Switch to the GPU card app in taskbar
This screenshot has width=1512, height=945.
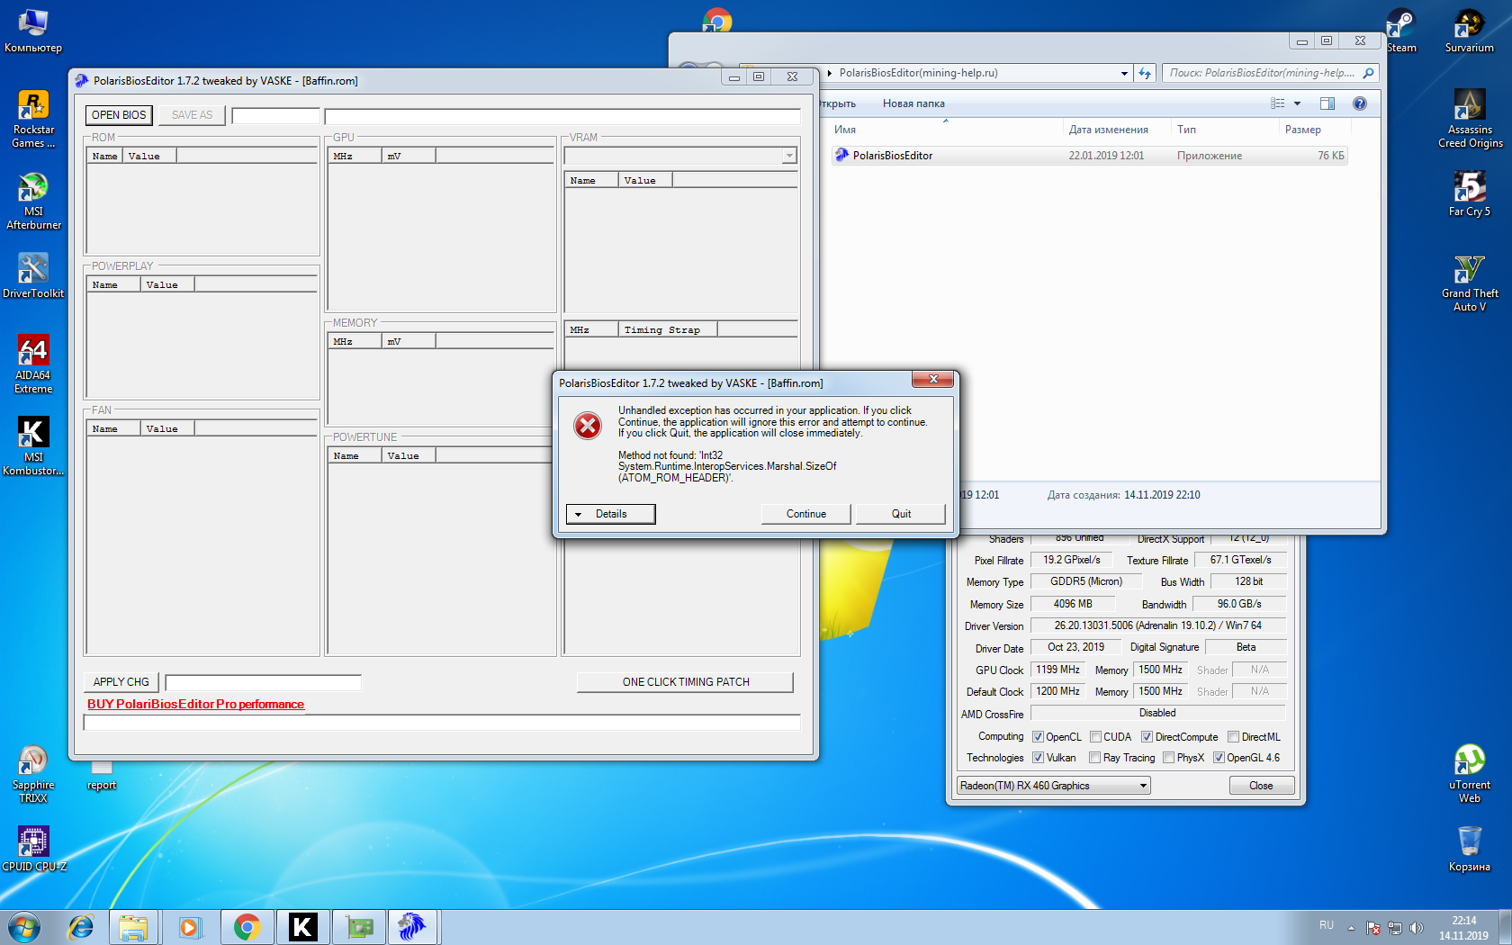(358, 927)
